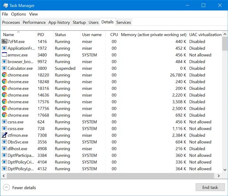
Task: Switch to the Users tab
Action: click(94, 22)
